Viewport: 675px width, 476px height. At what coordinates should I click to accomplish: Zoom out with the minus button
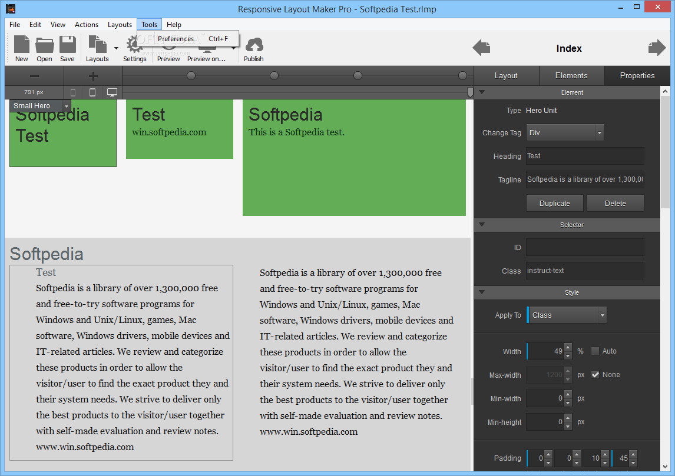coord(34,76)
